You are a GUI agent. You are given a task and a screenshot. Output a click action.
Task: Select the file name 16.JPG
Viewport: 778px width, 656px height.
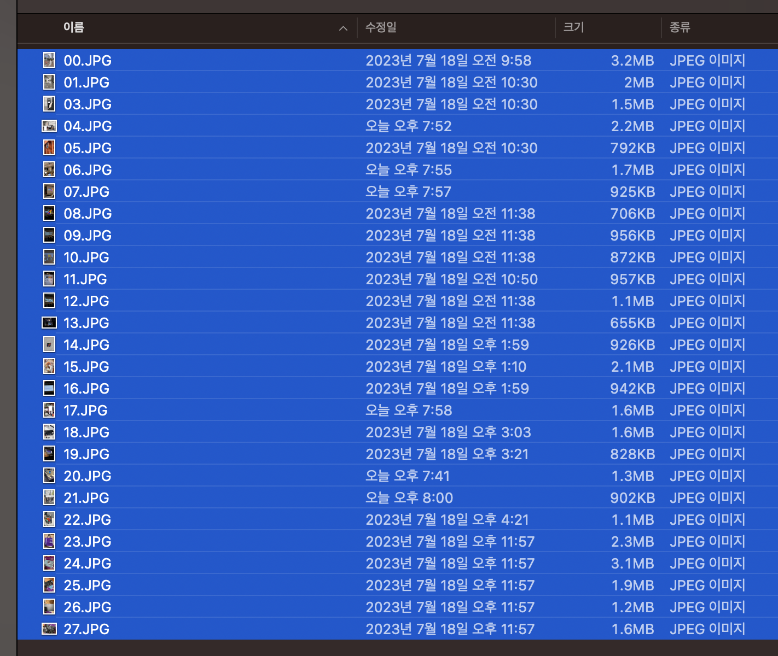click(86, 389)
